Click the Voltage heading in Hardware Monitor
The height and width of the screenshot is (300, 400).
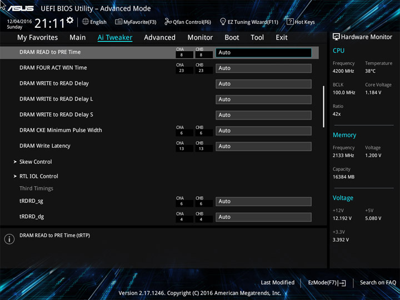343,198
